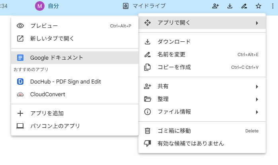
Task: Click the info icon beside ファイル情報
Action: [148, 112]
